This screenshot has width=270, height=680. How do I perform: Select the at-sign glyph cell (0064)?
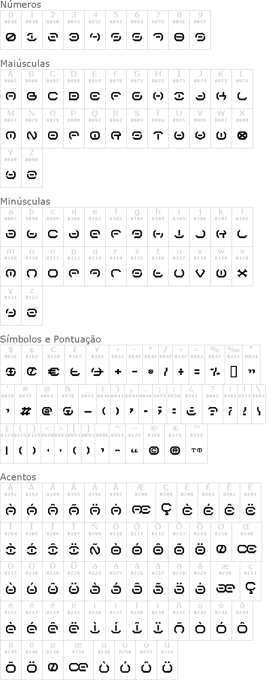[47, 404]
